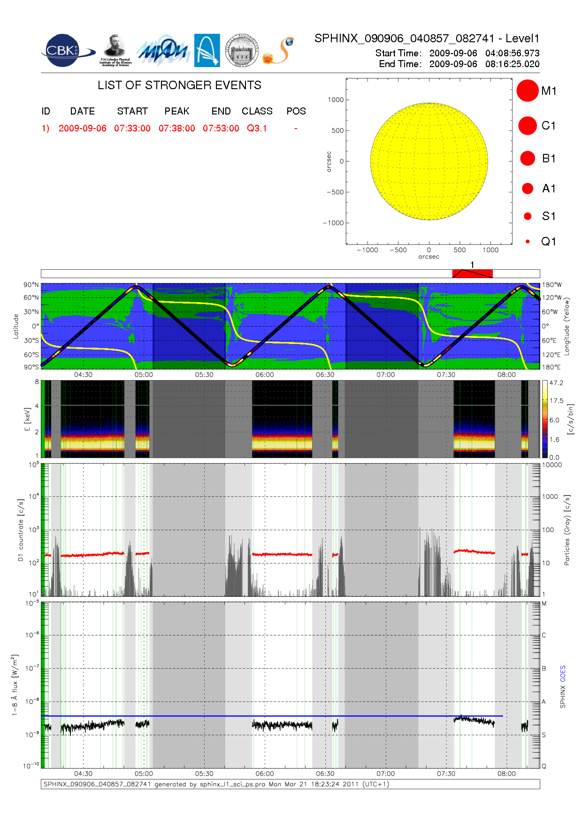Click the yellow solar disk image

pos(429,161)
